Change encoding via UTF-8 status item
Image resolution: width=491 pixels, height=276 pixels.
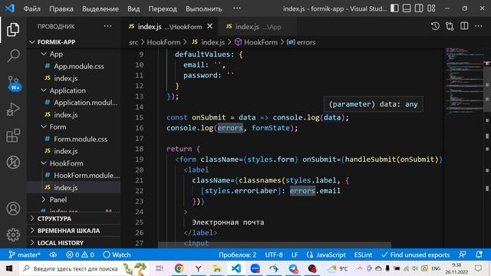[274, 255]
